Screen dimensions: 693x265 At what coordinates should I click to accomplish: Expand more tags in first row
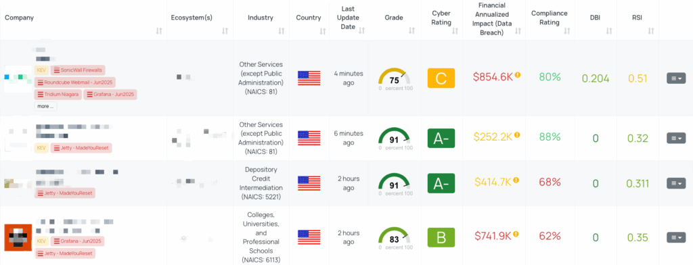click(45, 106)
